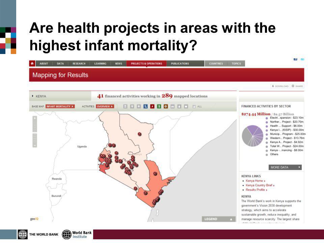This screenshot has height=243, width=324.
Task: Open the Results Profile link
Action: point(256,190)
